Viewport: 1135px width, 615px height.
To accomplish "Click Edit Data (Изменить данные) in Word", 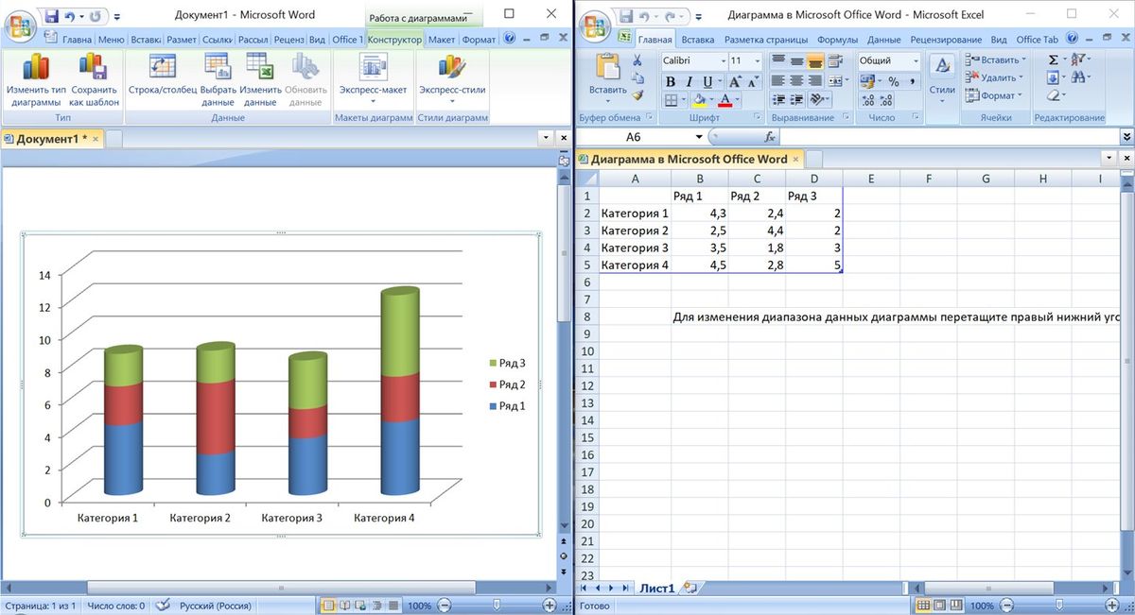I will tap(260, 80).
